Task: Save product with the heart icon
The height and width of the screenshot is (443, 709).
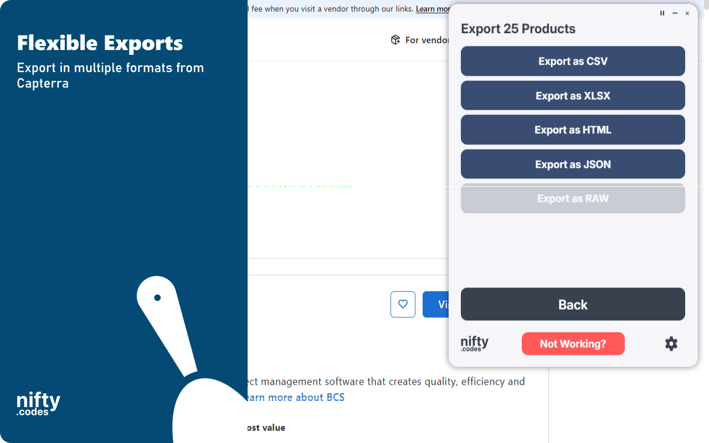Action: tap(403, 304)
